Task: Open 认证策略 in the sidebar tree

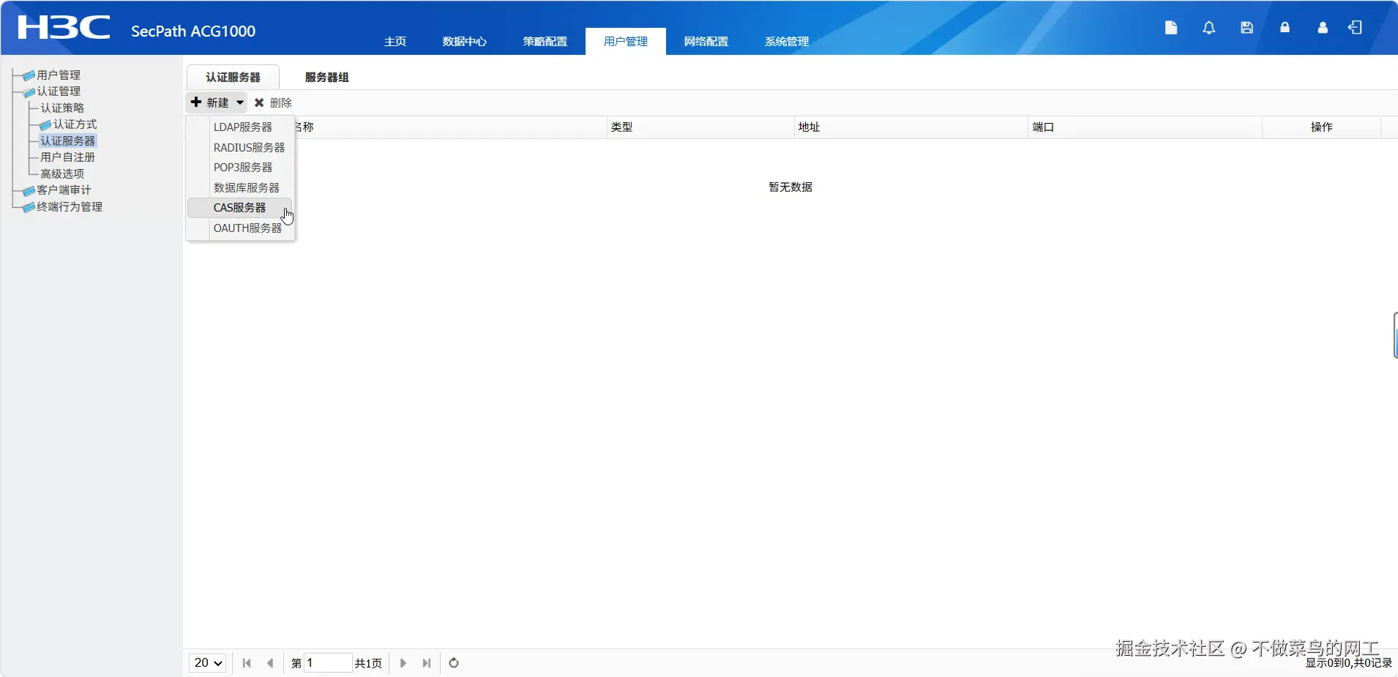Action: pyautogui.click(x=62, y=108)
